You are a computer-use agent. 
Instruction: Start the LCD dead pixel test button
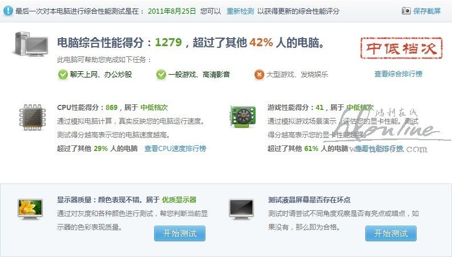click(x=391, y=234)
